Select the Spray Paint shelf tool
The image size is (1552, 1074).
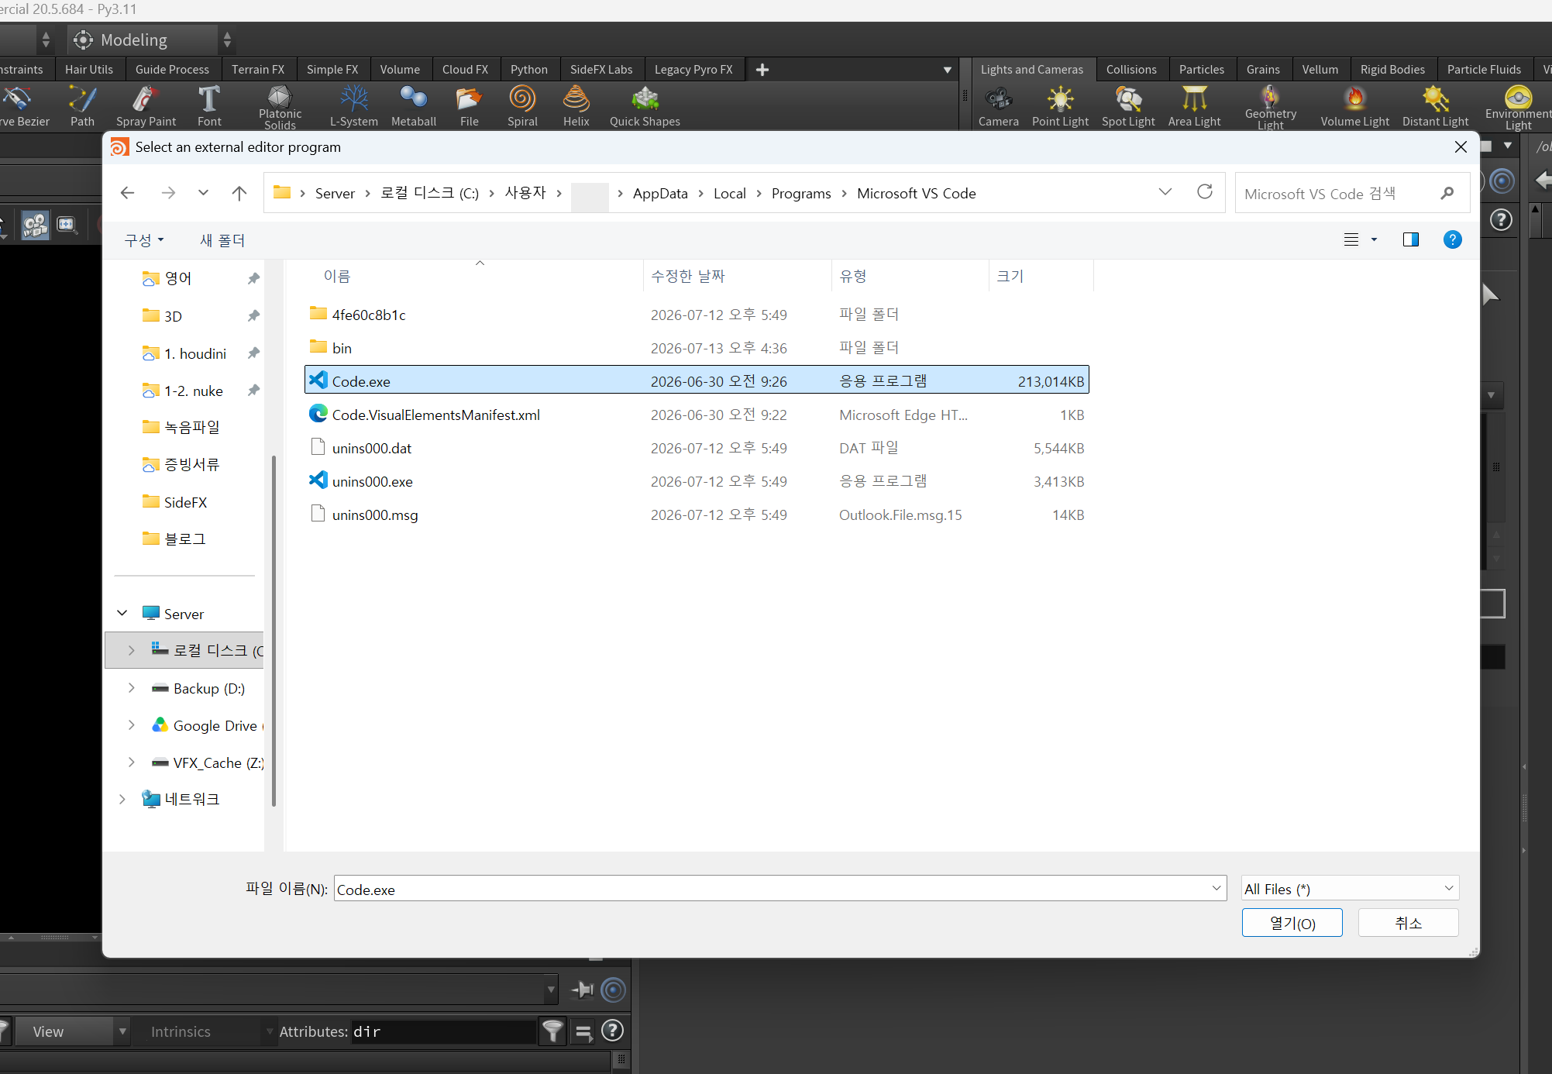(x=146, y=106)
